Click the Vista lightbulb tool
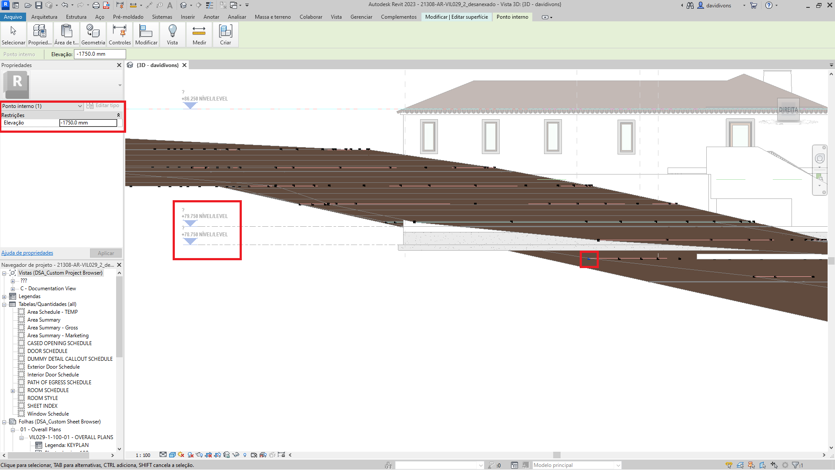 172,34
